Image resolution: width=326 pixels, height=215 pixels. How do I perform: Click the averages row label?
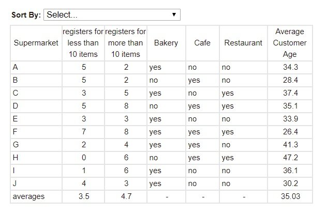coord(29,196)
